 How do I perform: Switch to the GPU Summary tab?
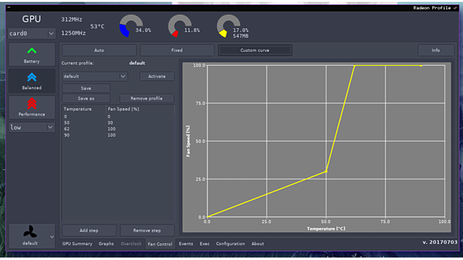77,244
